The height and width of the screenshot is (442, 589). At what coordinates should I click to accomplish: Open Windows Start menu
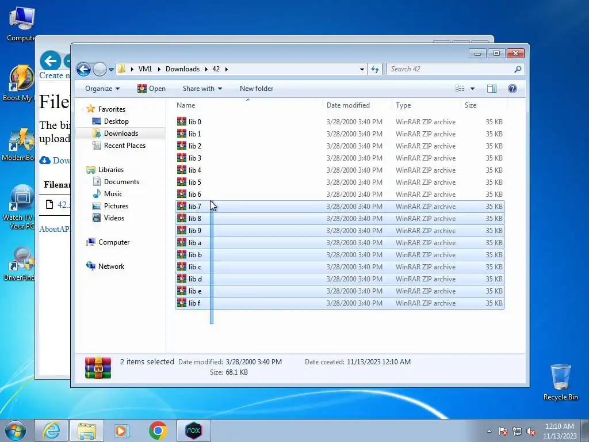pyautogui.click(x=16, y=430)
